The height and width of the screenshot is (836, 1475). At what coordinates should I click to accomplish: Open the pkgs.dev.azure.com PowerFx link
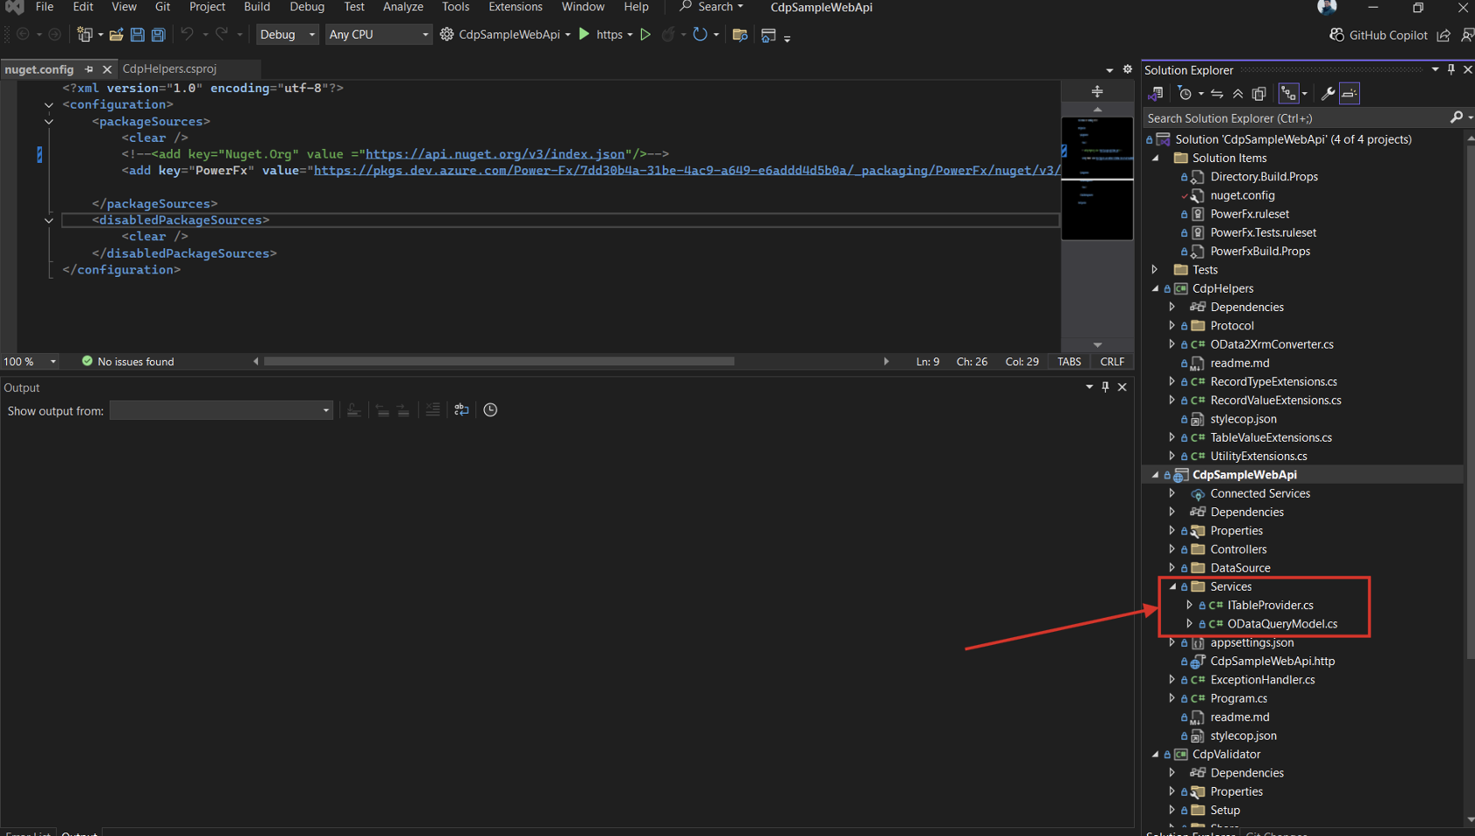pos(688,170)
